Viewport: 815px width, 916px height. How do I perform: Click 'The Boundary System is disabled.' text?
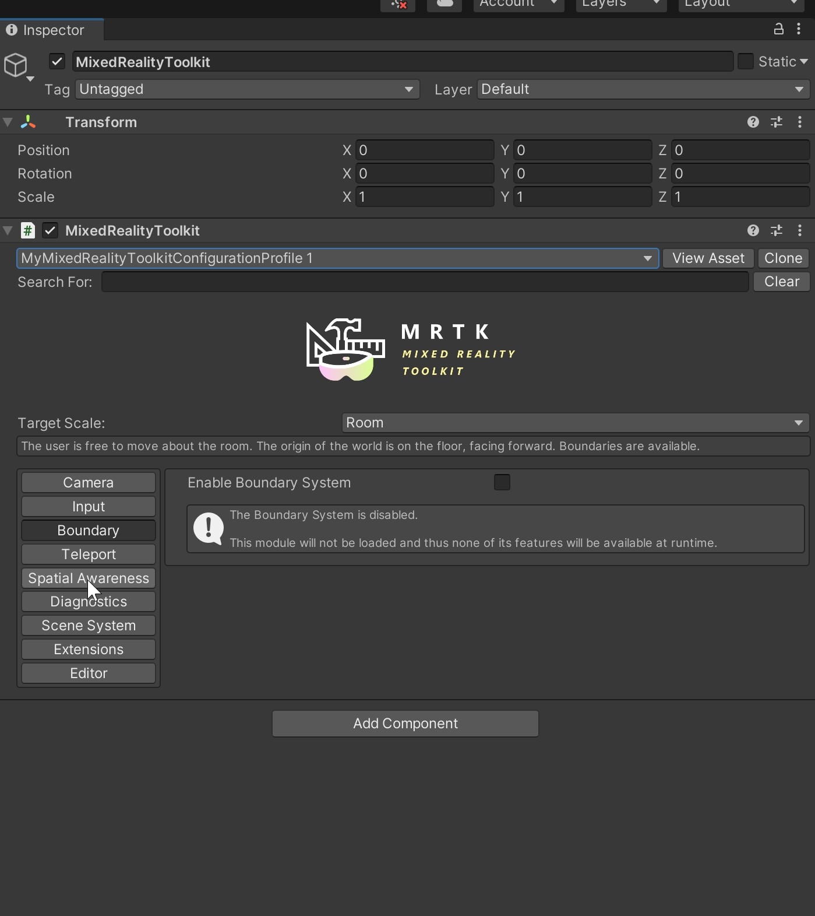(x=324, y=515)
